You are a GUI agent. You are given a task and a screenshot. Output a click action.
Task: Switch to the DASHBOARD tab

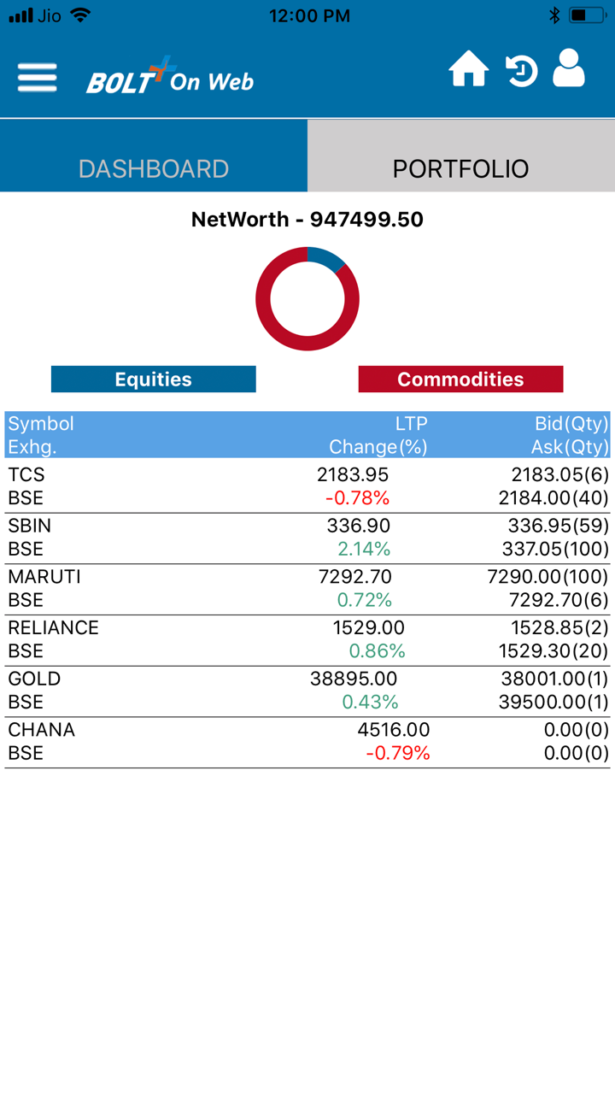tap(154, 168)
